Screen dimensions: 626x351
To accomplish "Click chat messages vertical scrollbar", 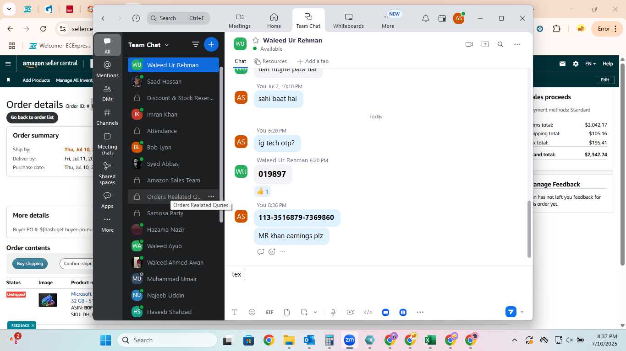I will (529, 229).
